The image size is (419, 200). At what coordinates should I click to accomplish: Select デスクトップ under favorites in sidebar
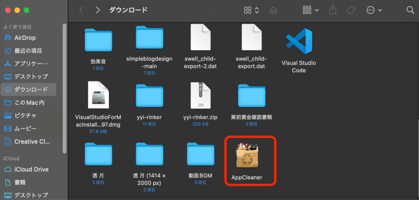(31, 76)
